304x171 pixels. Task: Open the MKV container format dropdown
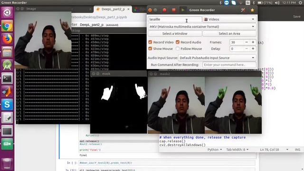tap(202, 27)
